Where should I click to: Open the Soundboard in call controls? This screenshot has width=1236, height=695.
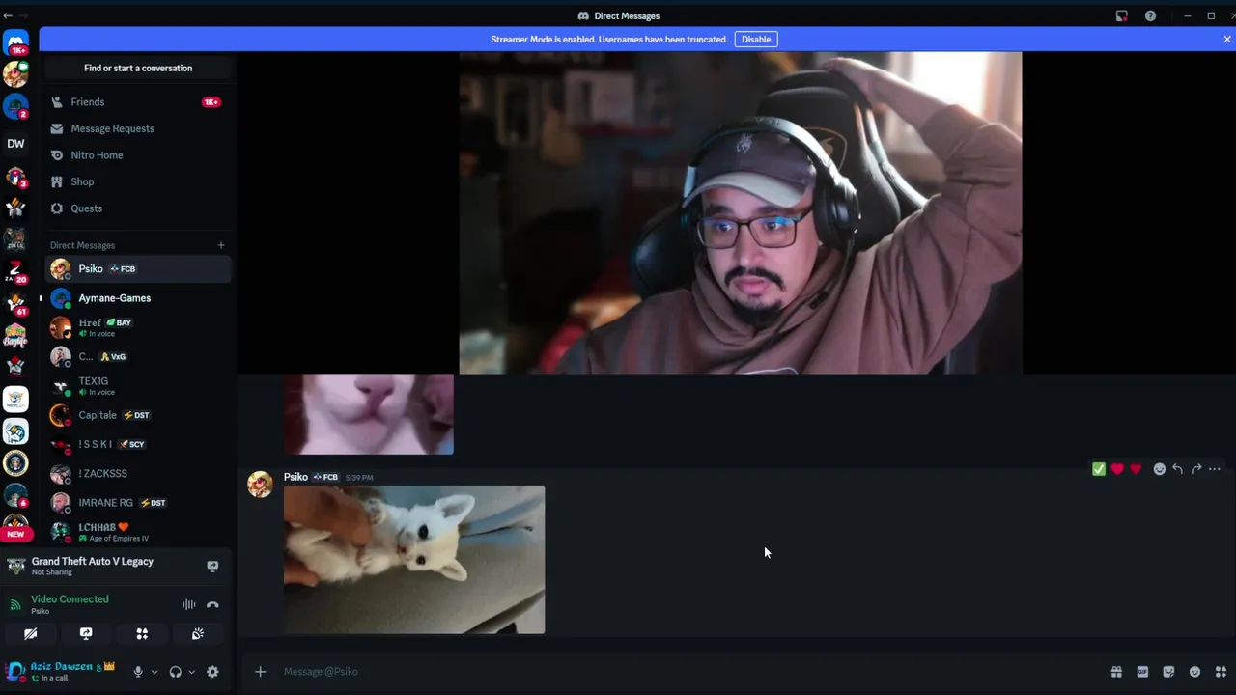click(198, 634)
